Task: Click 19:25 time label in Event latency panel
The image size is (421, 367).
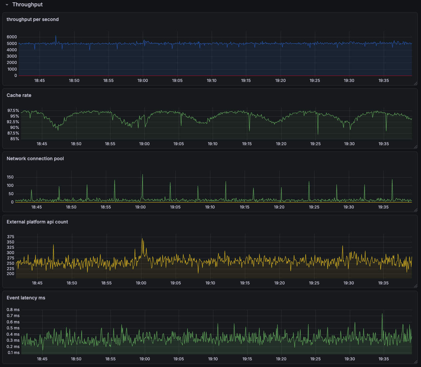Action: [x=316, y=359]
